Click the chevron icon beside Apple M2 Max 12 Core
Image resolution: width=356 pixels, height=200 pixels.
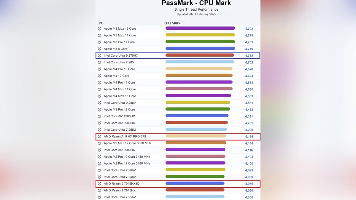pyautogui.click(x=99, y=143)
